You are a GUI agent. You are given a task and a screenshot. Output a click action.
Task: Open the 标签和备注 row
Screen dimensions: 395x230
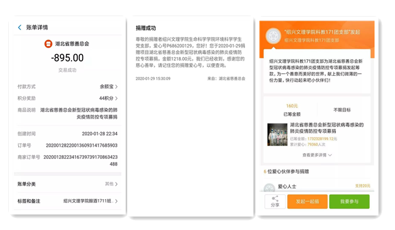tap(67, 201)
